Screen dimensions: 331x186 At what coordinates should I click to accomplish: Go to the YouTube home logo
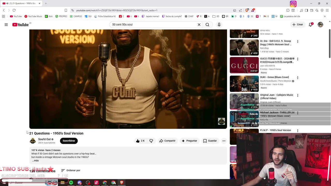click(x=20, y=25)
